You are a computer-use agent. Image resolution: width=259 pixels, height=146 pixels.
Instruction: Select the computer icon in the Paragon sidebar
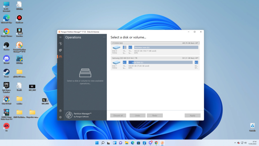point(60,50)
